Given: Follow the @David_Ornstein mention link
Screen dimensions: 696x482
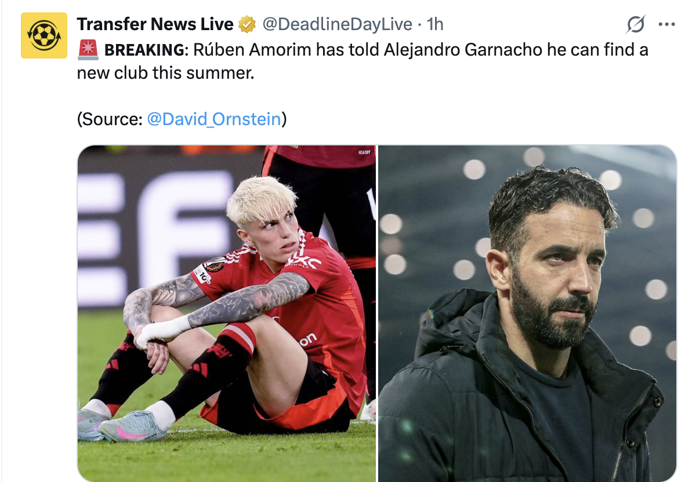Looking at the screenshot, I should (x=214, y=119).
